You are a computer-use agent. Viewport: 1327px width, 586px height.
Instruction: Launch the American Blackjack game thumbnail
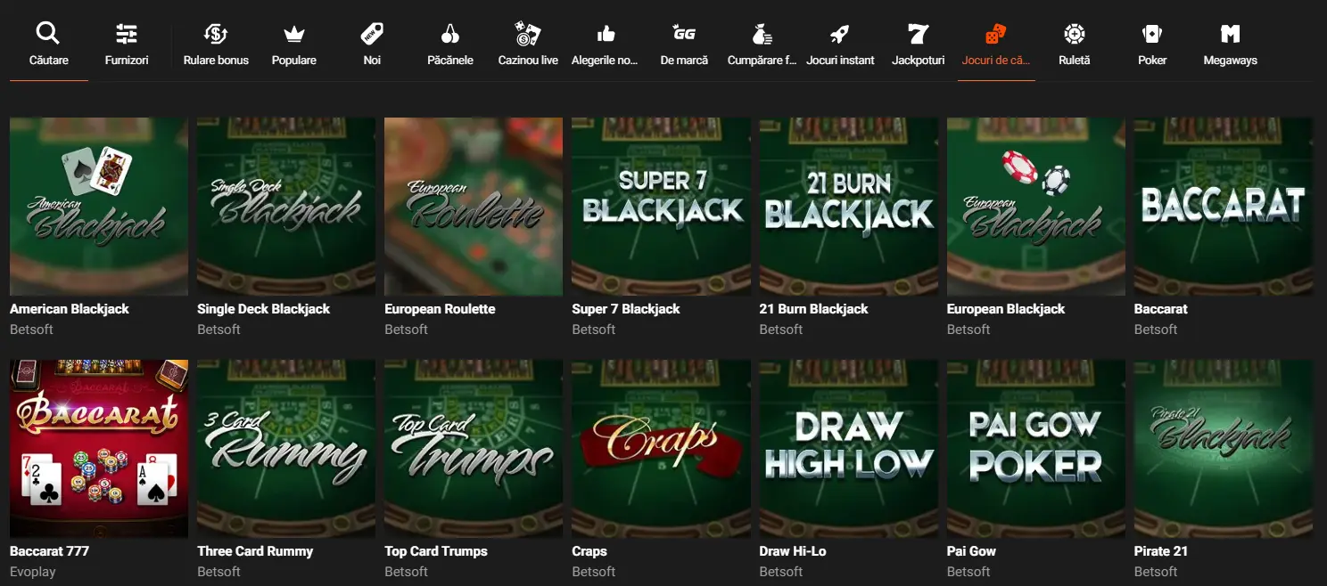click(x=99, y=207)
